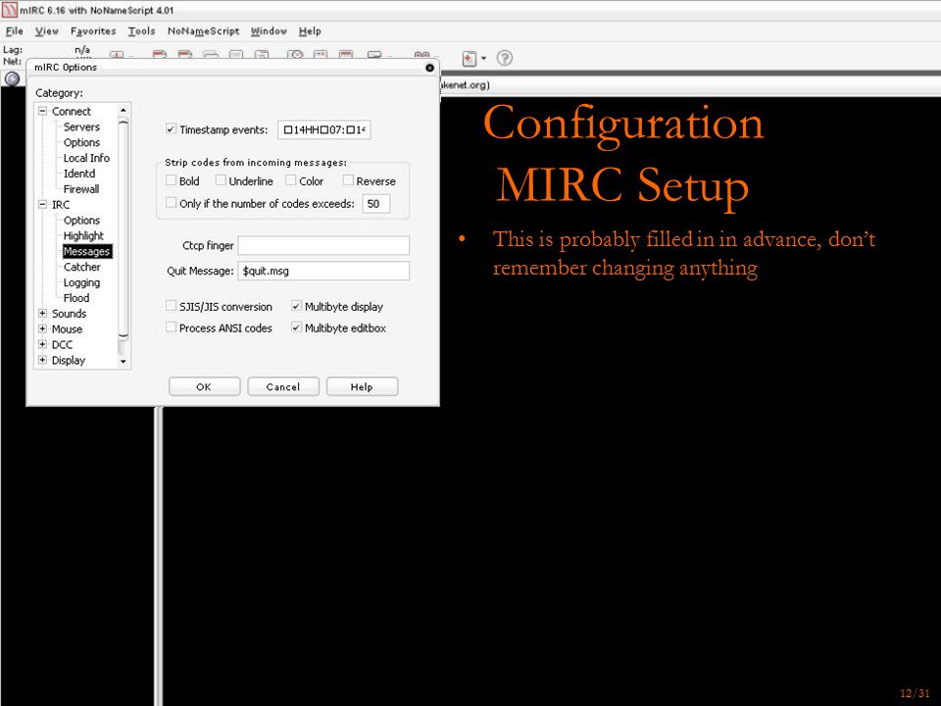Click the slide number '12/31'

pyautogui.click(x=915, y=693)
